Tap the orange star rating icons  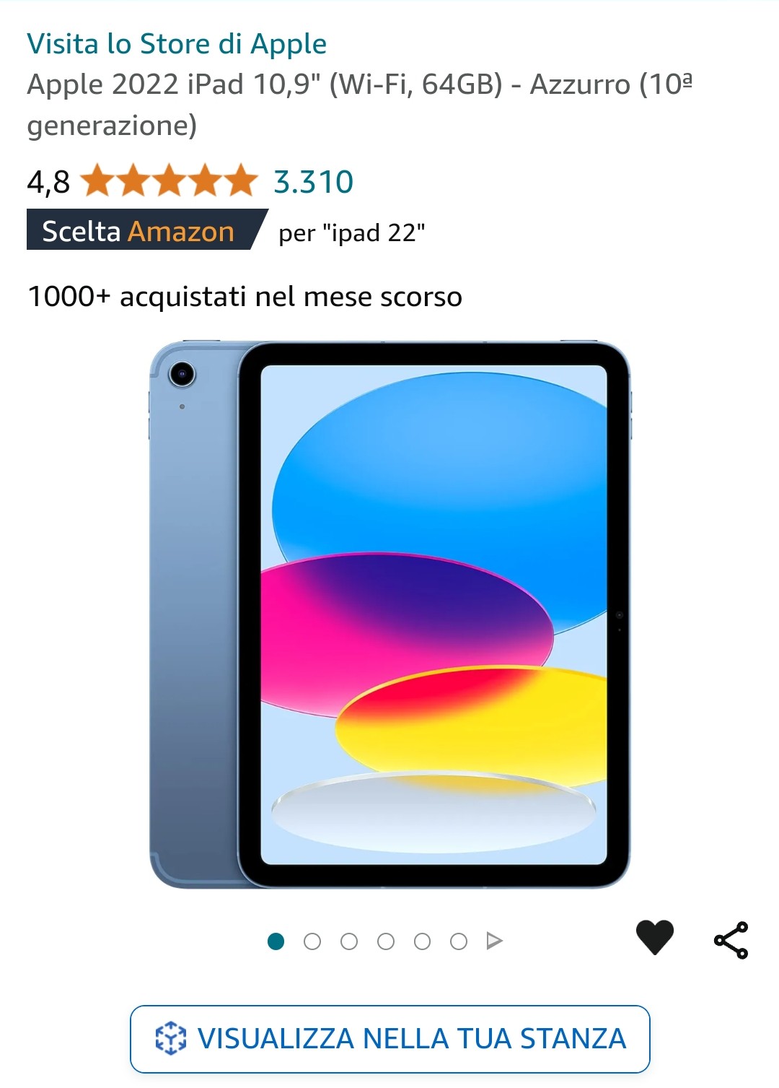click(x=169, y=180)
